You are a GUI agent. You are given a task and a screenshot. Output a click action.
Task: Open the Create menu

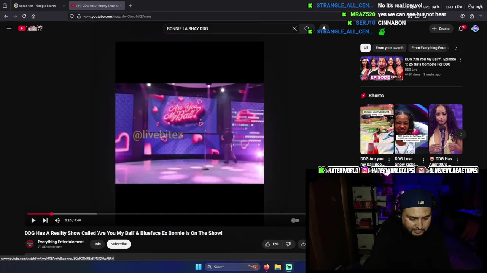click(441, 28)
